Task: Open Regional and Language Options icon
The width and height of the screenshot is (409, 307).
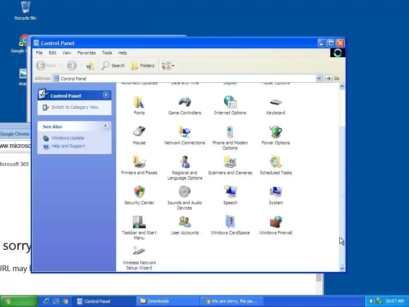Action: tap(185, 168)
